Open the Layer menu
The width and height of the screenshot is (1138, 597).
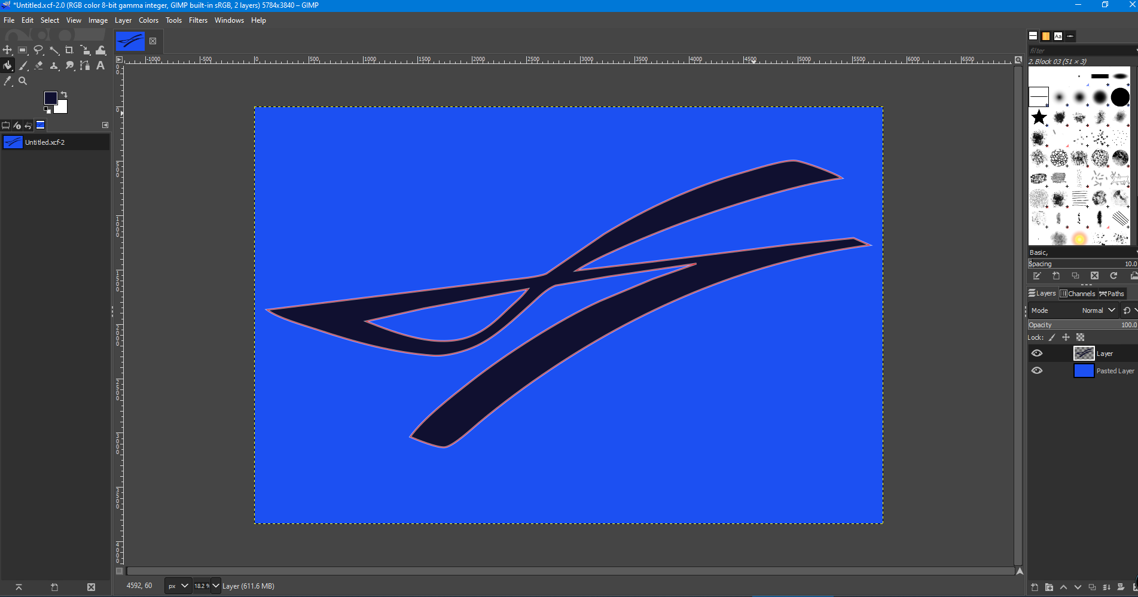tap(123, 20)
